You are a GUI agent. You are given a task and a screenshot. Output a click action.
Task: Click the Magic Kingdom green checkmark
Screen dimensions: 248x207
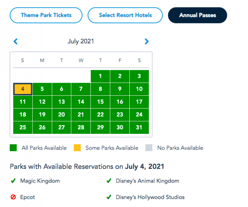coord(13,181)
